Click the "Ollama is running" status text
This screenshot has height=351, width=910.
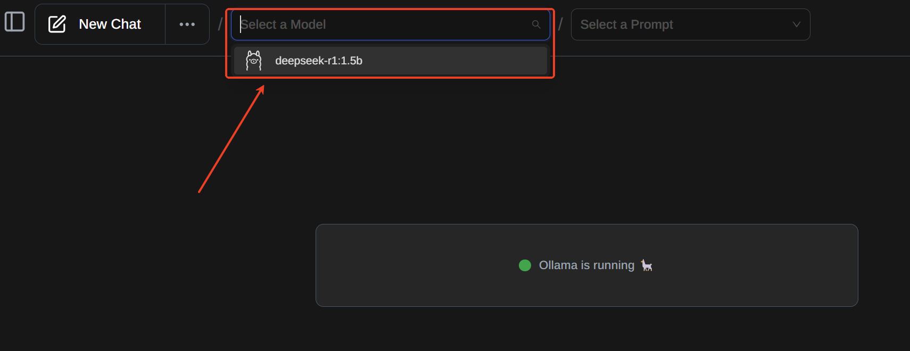coord(586,265)
